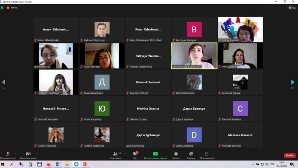Turn on camera with the video toggle
298x168 pixels.
28,154
